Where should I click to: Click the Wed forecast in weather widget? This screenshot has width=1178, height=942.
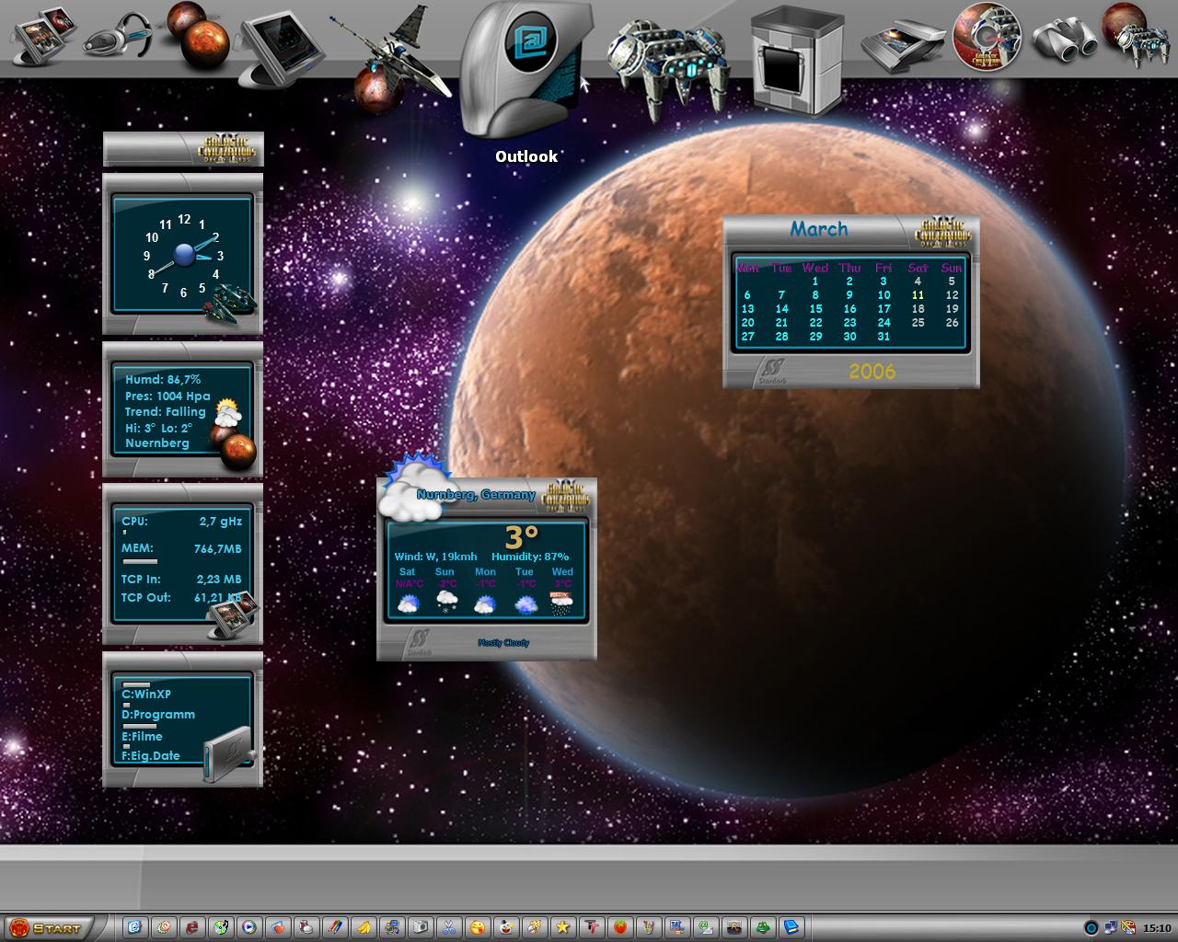562,591
